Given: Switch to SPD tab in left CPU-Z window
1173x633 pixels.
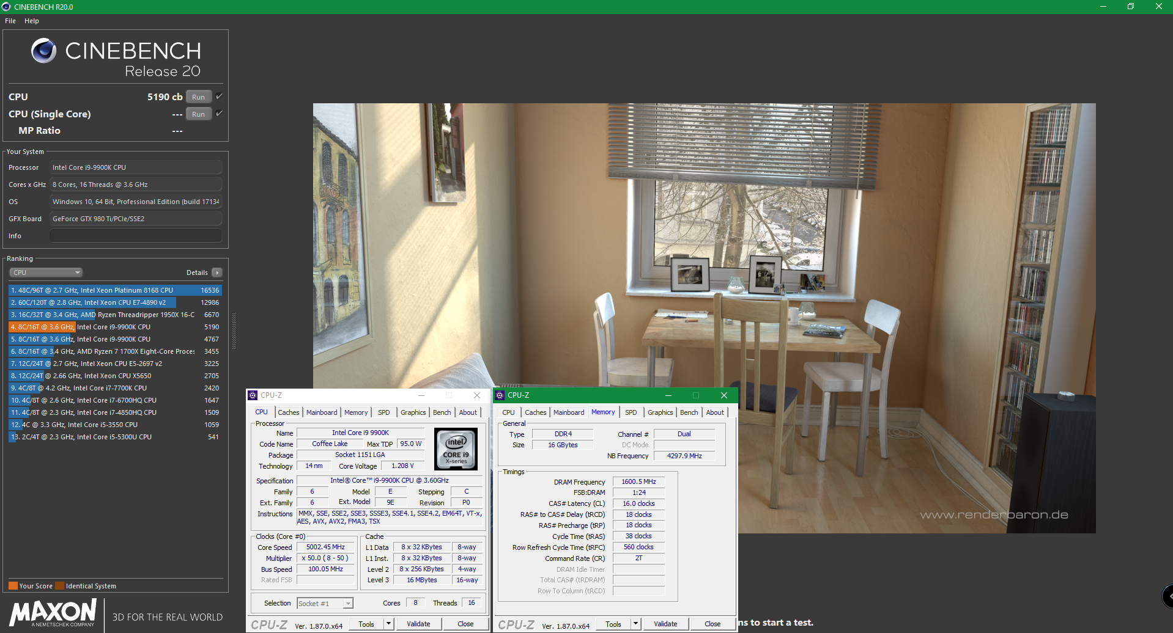Looking at the screenshot, I should click(384, 412).
